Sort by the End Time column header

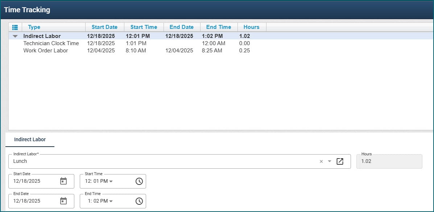[x=218, y=27]
